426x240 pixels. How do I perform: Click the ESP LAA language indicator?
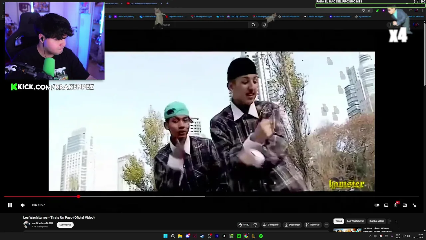398,236
